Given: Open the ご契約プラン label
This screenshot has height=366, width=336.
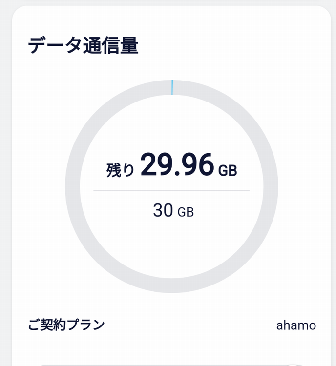Looking at the screenshot, I should (x=66, y=325).
